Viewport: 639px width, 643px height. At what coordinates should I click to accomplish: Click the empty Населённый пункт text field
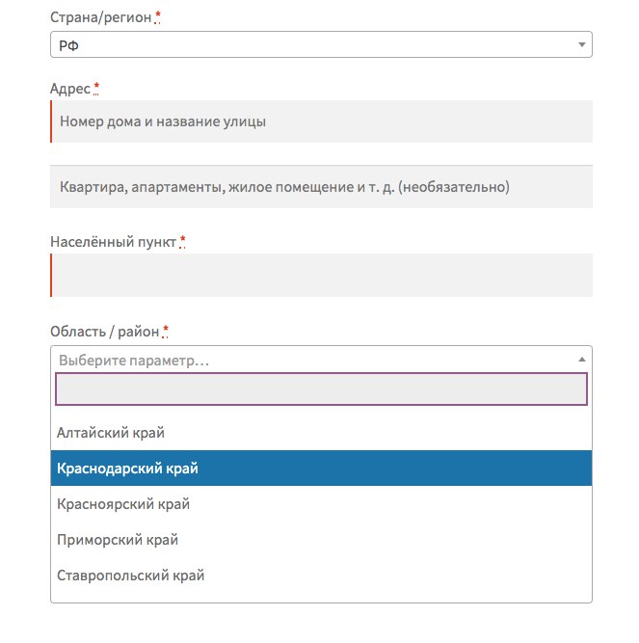[320, 276]
